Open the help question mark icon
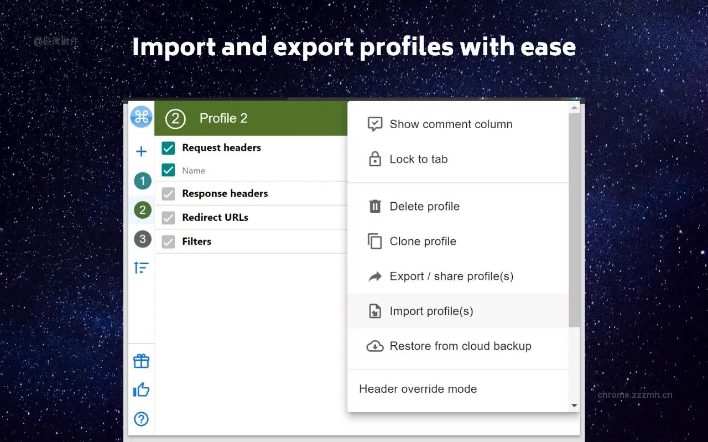The height and width of the screenshot is (442, 708). [x=141, y=419]
